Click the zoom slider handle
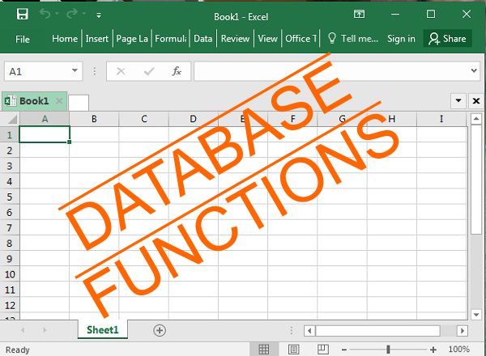486x356 pixels. click(388, 350)
